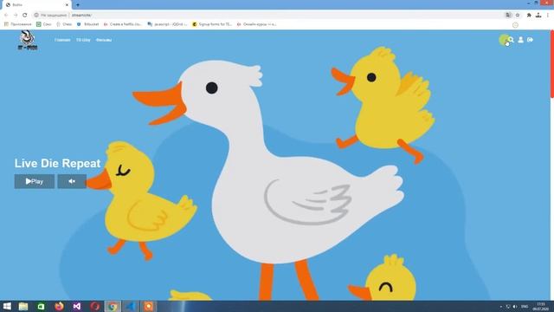Toggle mute on the preview video
Viewport: 554px width, 312px height.
point(72,181)
